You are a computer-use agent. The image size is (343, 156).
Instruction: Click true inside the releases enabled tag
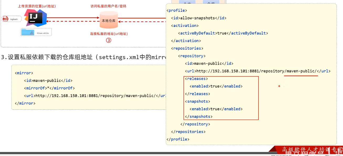(x=215, y=86)
